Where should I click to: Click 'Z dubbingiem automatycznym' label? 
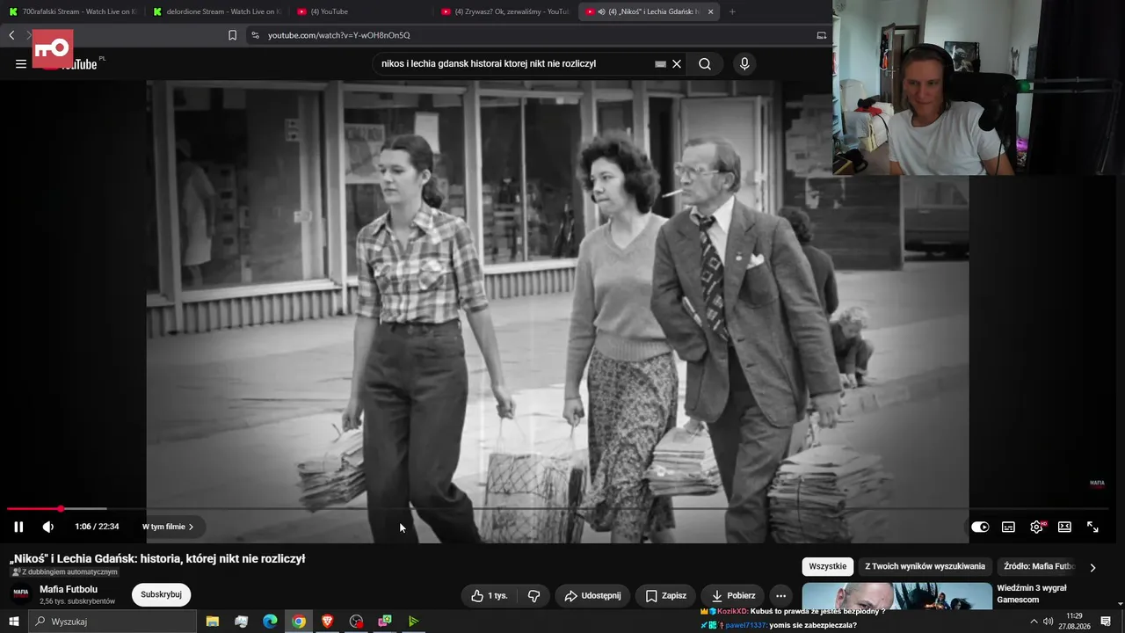[x=64, y=572]
